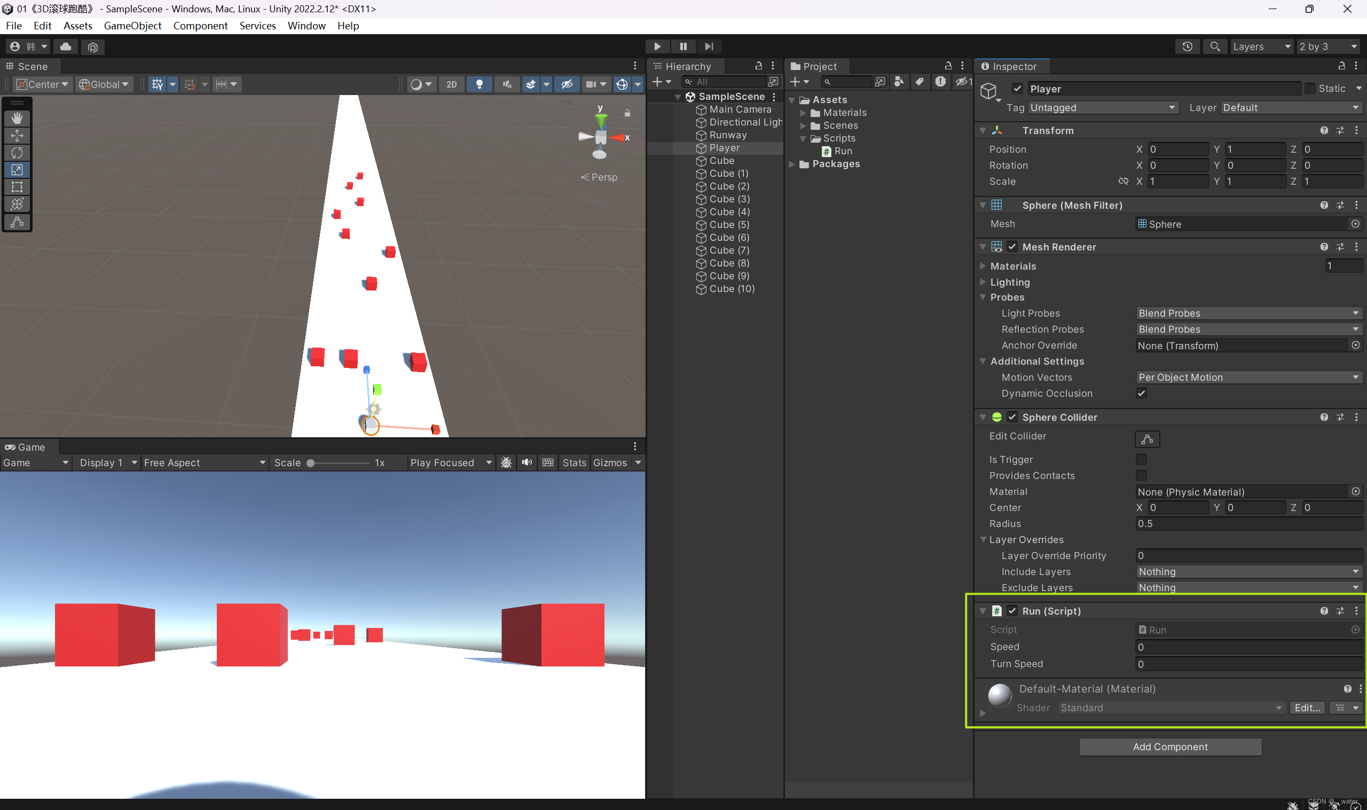The image size is (1367, 810).
Task: Select the Hand view tool
Action: pyautogui.click(x=17, y=118)
